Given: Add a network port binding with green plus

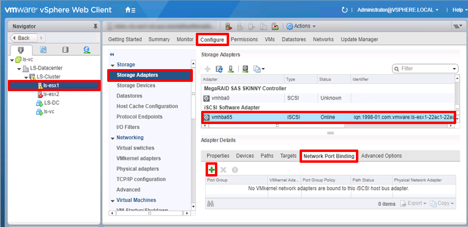Looking at the screenshot, I should tap(211, 170).
